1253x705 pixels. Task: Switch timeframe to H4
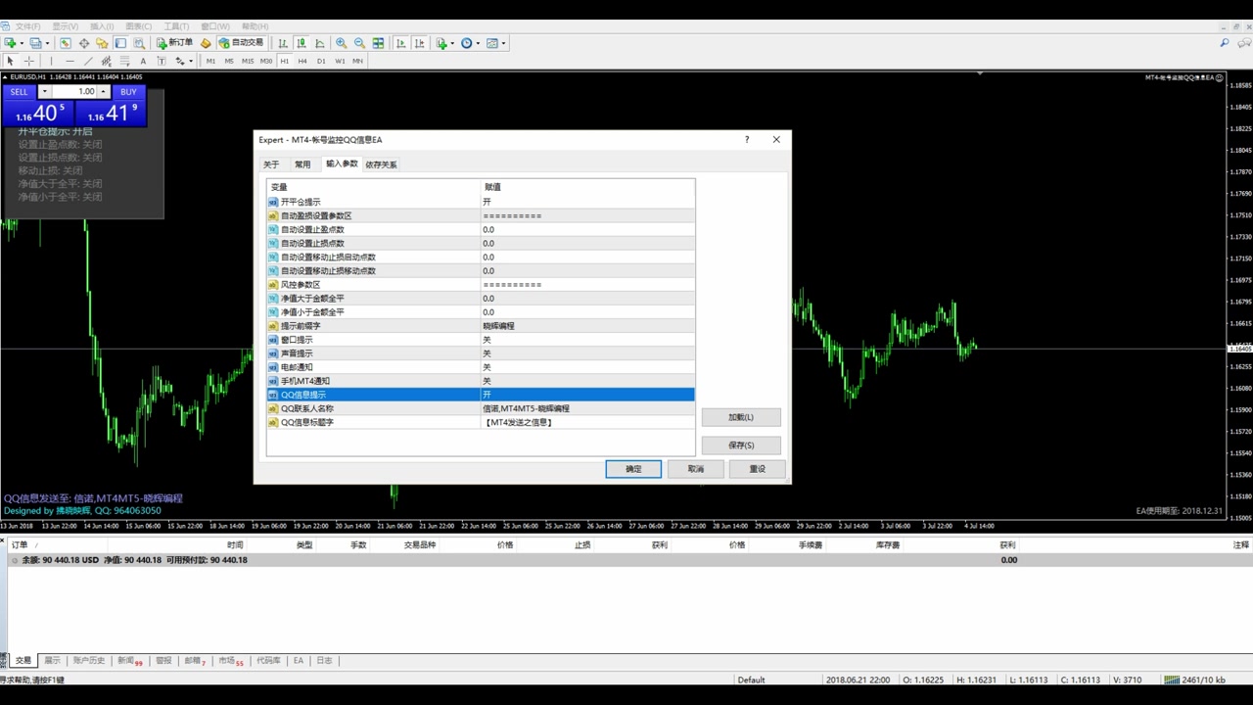[302, 61]
